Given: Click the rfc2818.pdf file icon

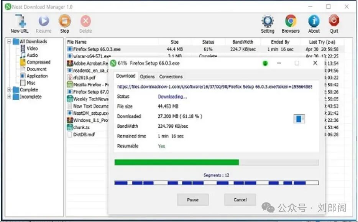Looking at the screenshot, I should coord(70,77).
